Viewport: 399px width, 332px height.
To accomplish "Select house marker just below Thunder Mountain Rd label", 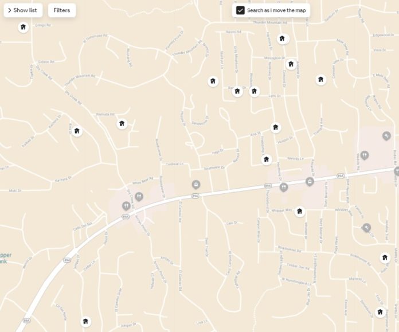I will point(282,38).
